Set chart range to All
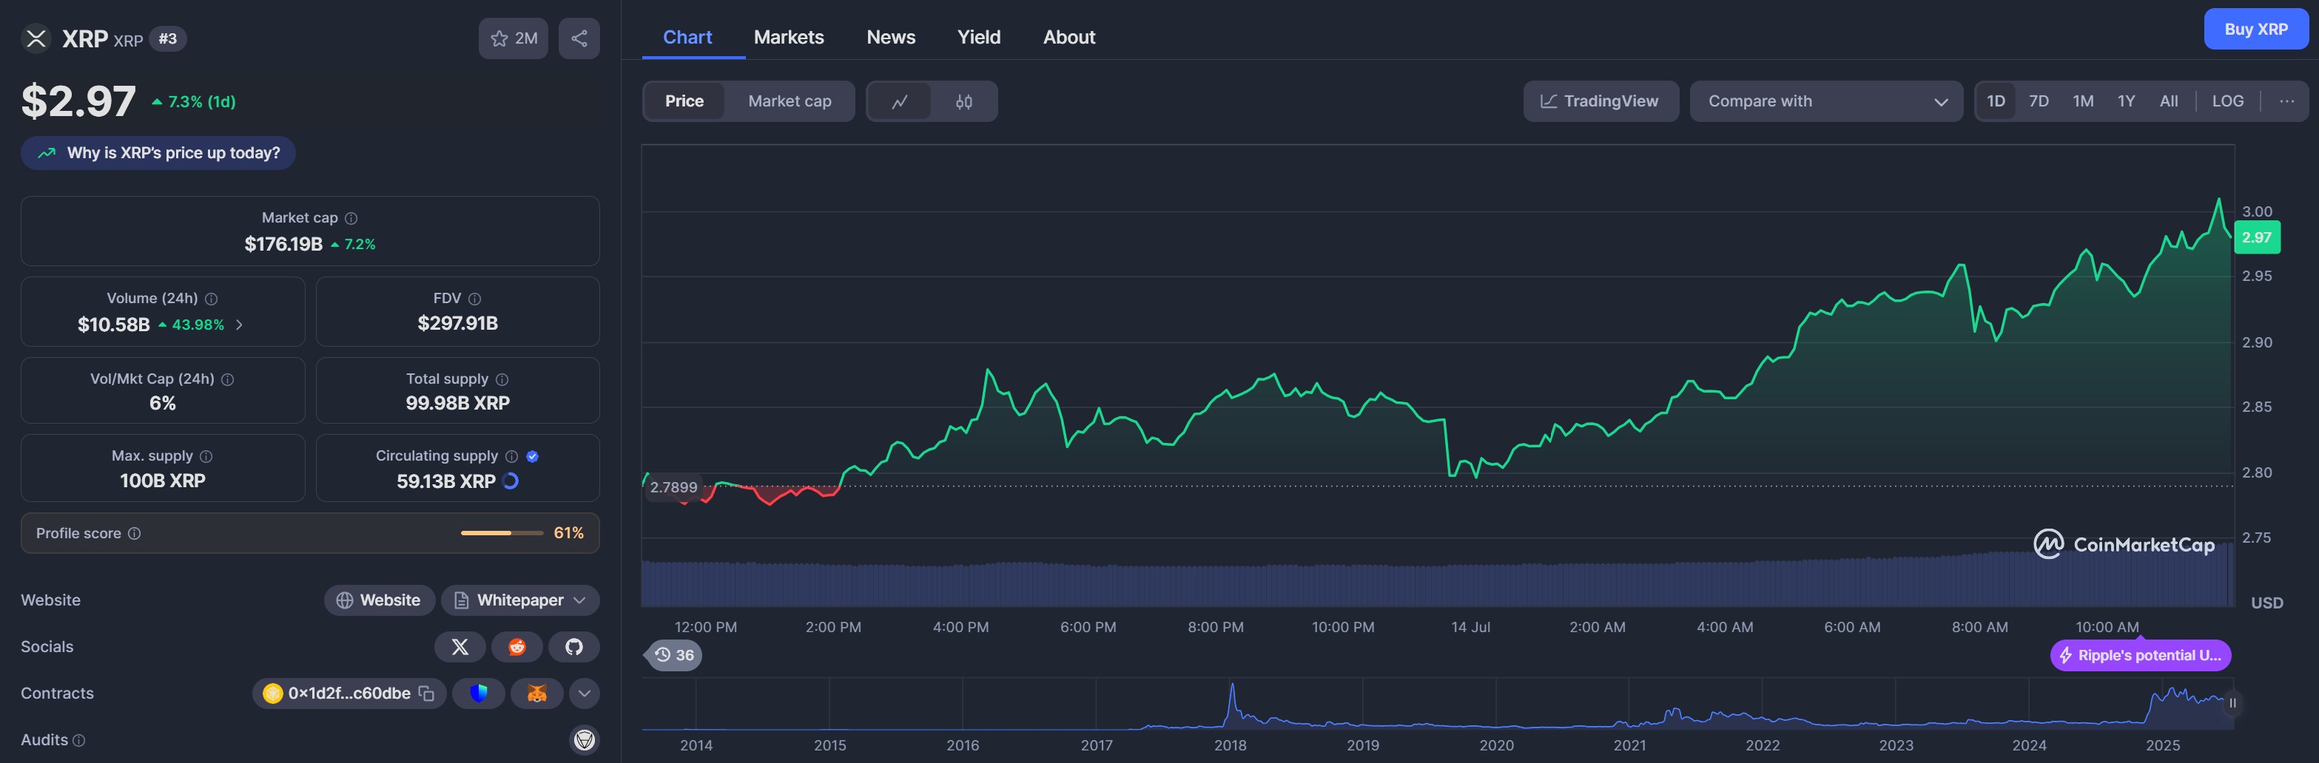 click(2169, 101)
